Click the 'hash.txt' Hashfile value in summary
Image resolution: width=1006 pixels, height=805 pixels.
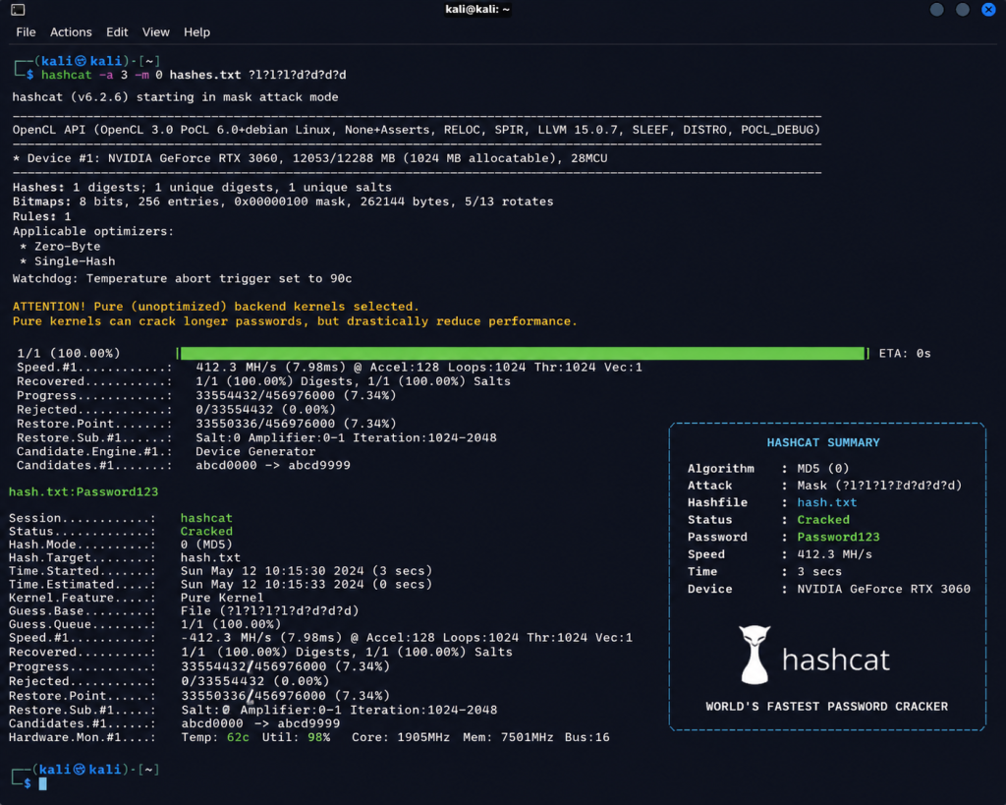point(827,502)
